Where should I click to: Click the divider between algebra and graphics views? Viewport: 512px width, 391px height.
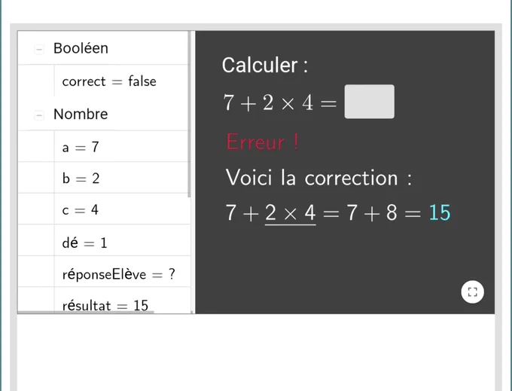[193, 172]
